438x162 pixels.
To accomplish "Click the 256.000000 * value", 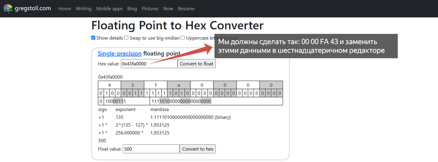I will pos(130,133).
